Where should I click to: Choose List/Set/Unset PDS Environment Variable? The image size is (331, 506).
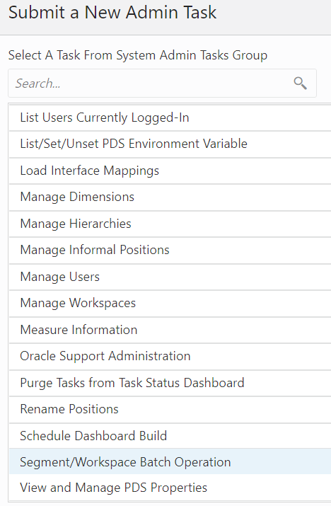(170, 144)
